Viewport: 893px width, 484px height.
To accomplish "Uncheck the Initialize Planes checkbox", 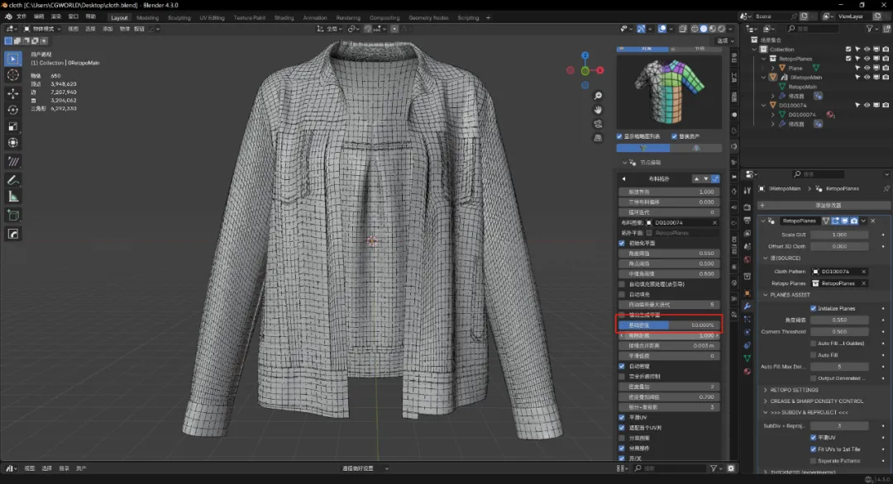I will [x=814, y=308].
